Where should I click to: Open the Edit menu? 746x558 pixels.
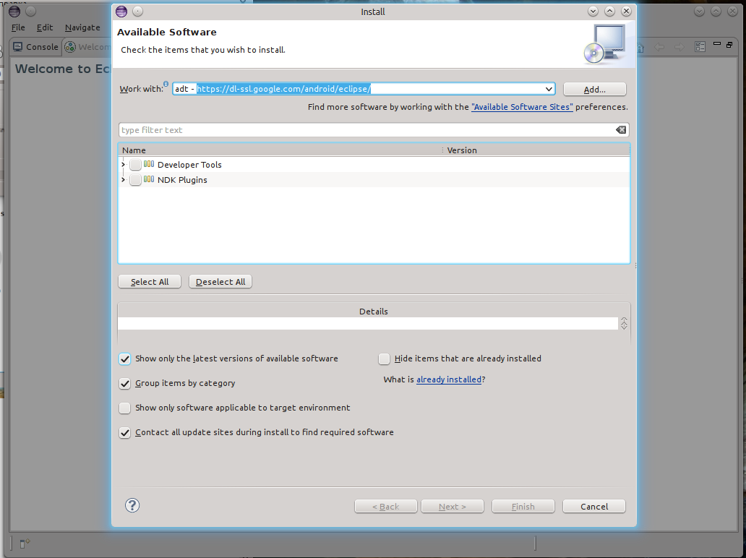[45, 27]
